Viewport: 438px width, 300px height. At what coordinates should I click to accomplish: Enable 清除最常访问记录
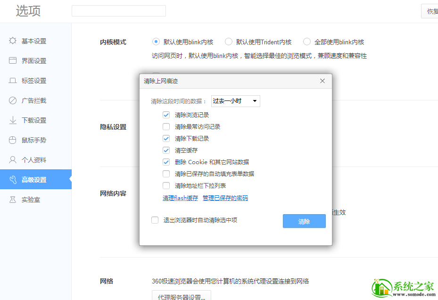166,126
